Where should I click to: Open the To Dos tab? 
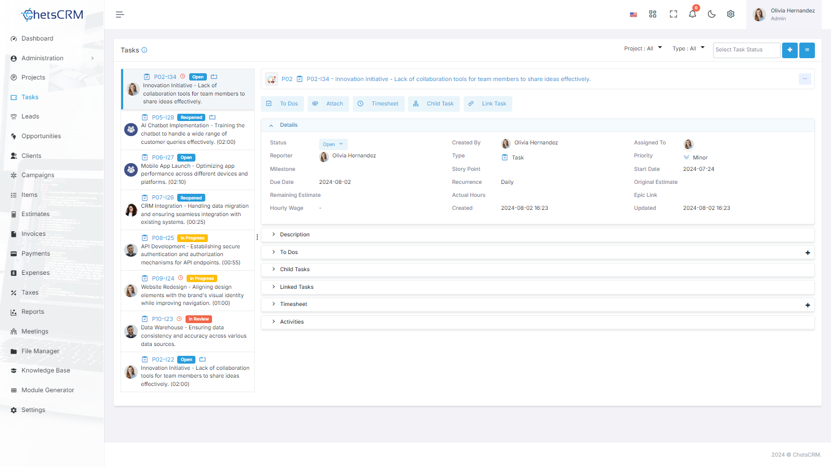point(282,104)
